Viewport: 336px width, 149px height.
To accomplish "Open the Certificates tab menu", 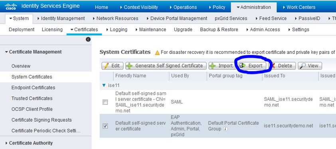I will [x=84, y=29].
